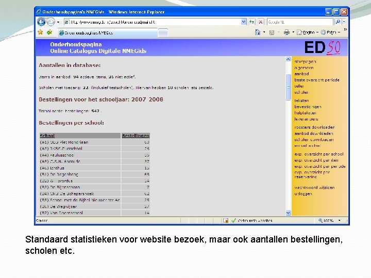Click the magnifier search button
The height and width of the screenshot is (278, 371).
point(338,22)
